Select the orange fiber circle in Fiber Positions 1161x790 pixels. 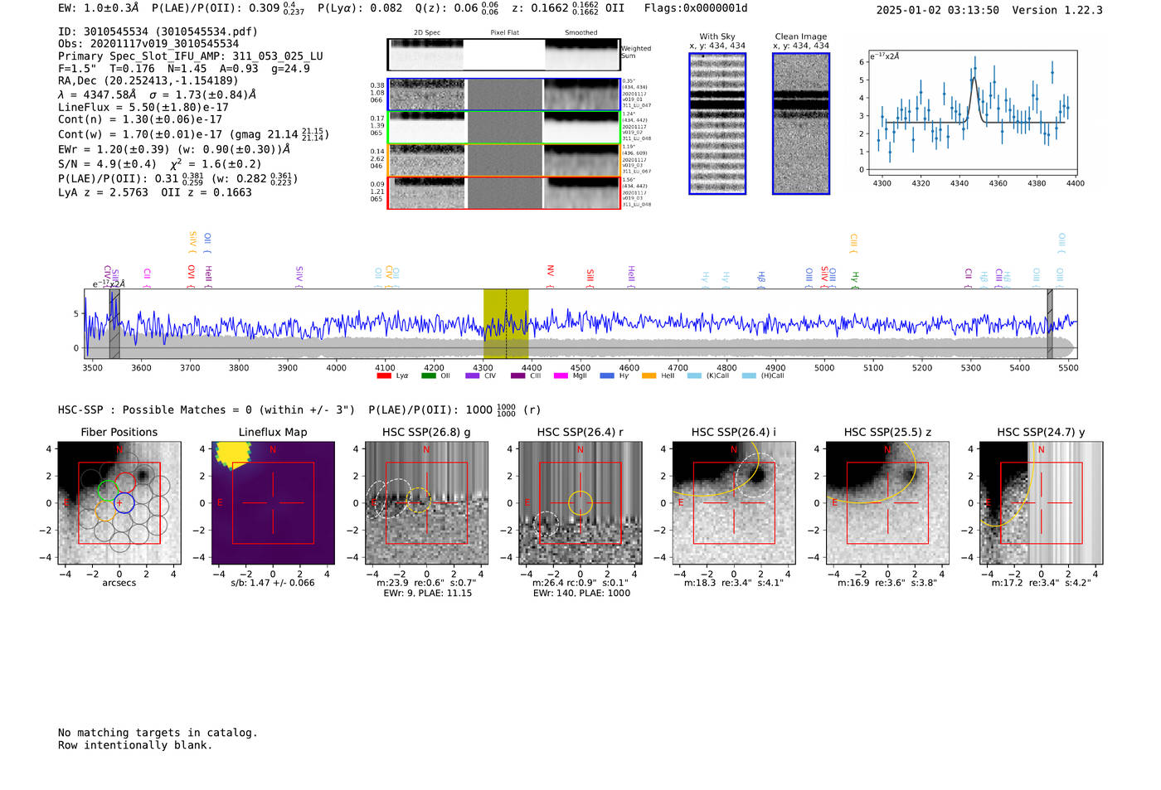[104, 511]
